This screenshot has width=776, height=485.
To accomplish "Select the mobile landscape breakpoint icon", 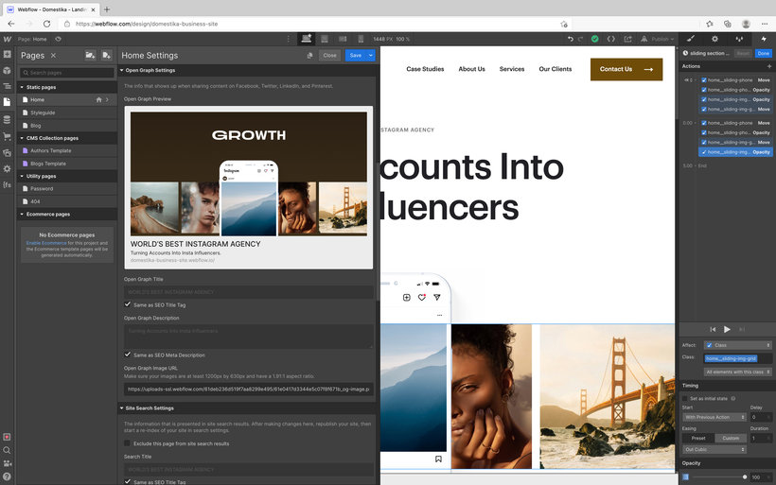I will 343,39.
